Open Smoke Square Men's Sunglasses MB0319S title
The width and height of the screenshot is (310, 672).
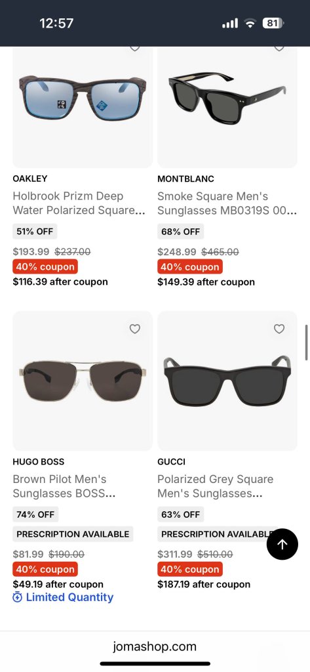pyautogui.click(x=227, y=203)
